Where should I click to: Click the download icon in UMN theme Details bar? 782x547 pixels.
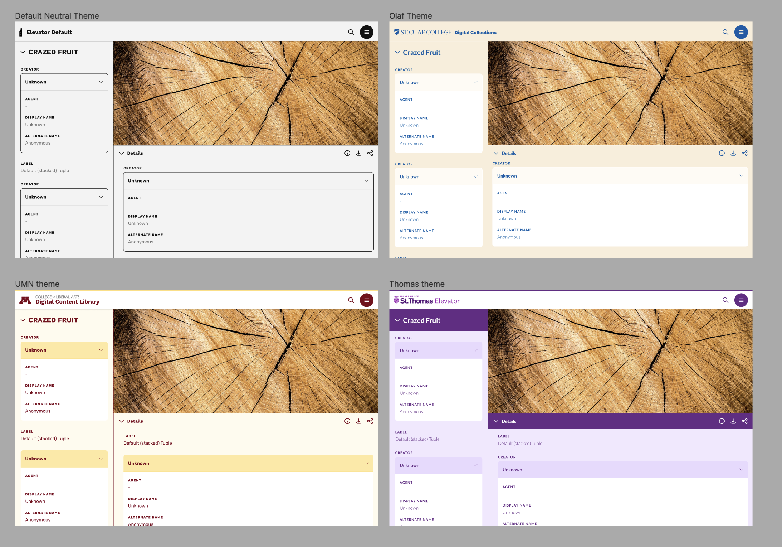359,421
